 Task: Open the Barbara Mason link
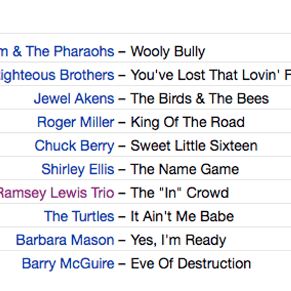[65, 240]
